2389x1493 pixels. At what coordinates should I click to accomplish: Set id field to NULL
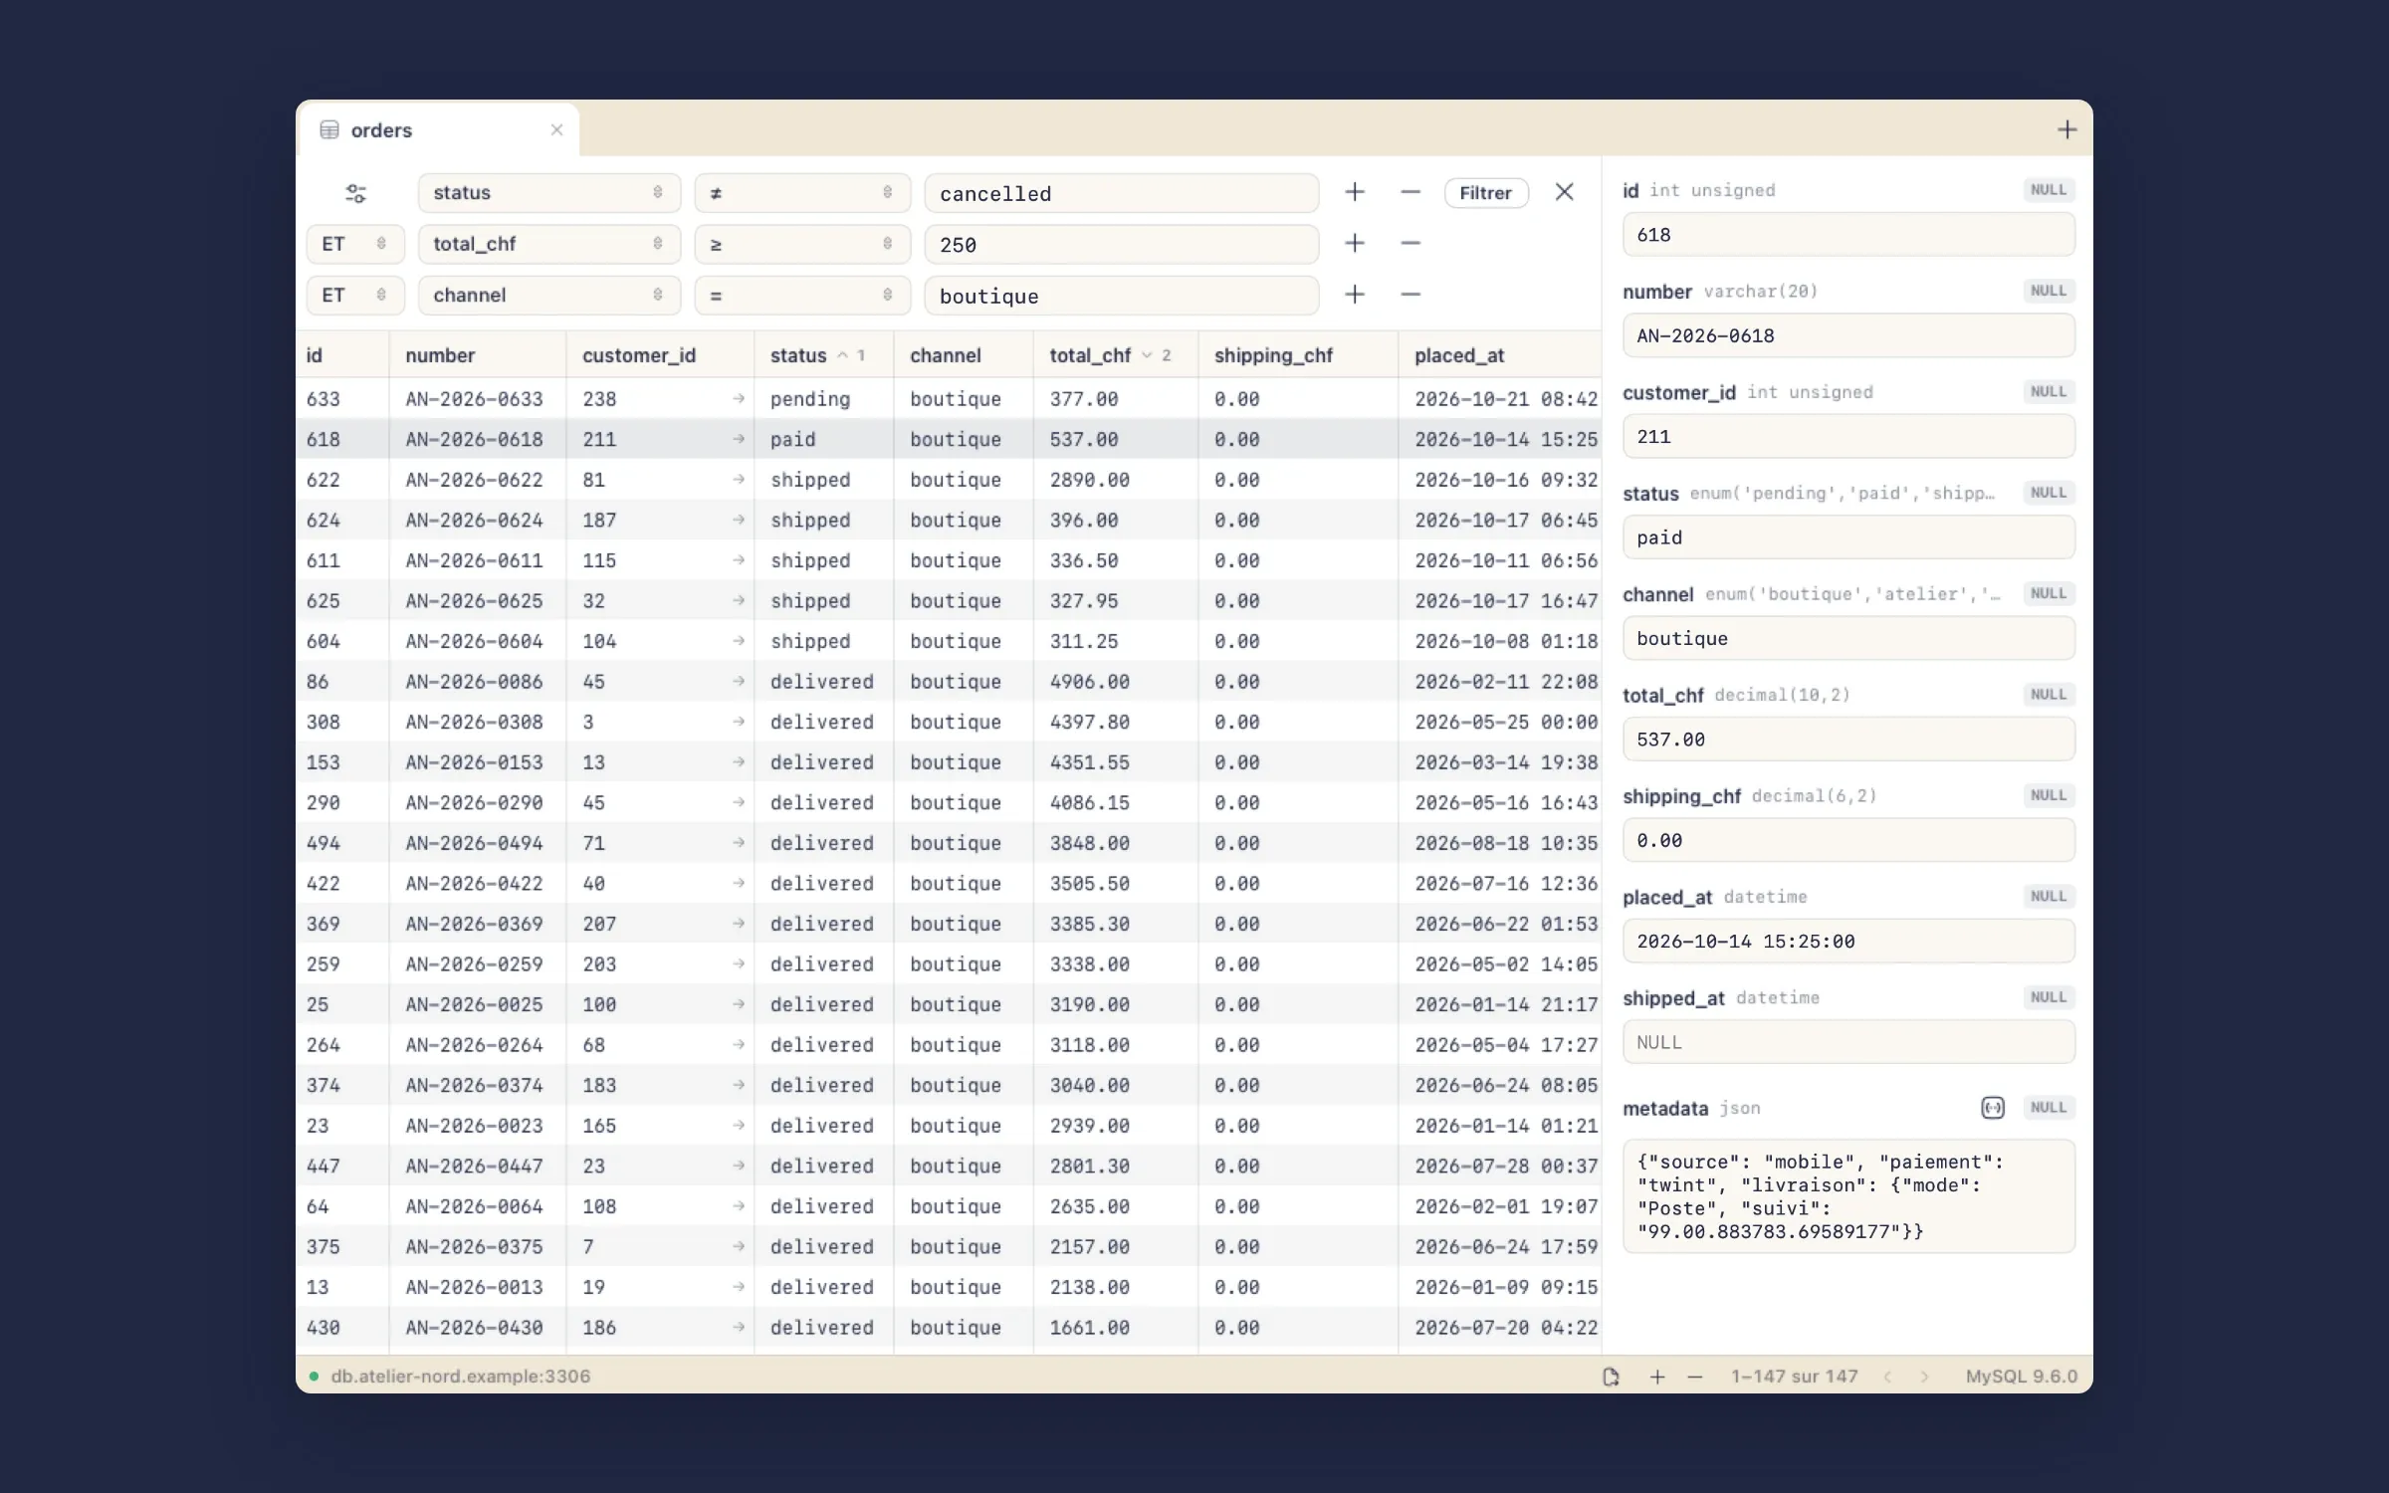[x=2049, y=189]
